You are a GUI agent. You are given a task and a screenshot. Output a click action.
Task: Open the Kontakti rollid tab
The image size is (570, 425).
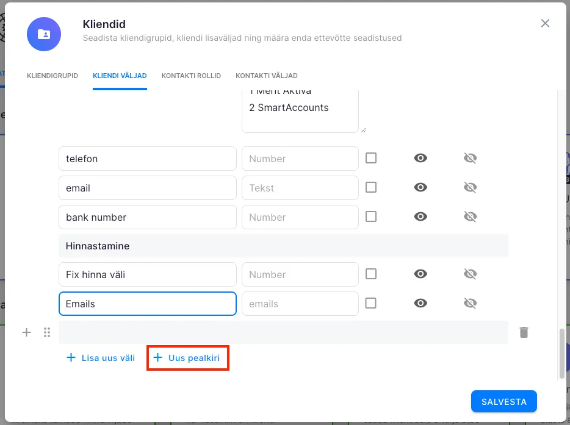(x=191, y=76)
